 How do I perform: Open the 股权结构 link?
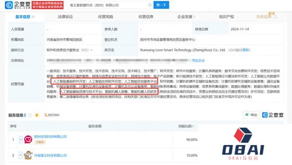pyautogui.click(x=52, y=115)
